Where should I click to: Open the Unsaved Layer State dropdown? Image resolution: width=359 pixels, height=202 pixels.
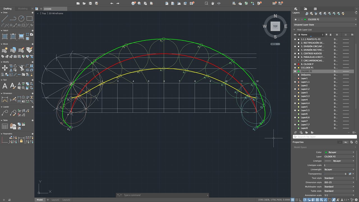point(325,25)
